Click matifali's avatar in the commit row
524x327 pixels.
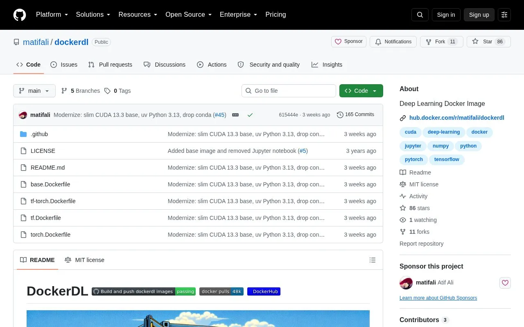(x=23, y=115)
